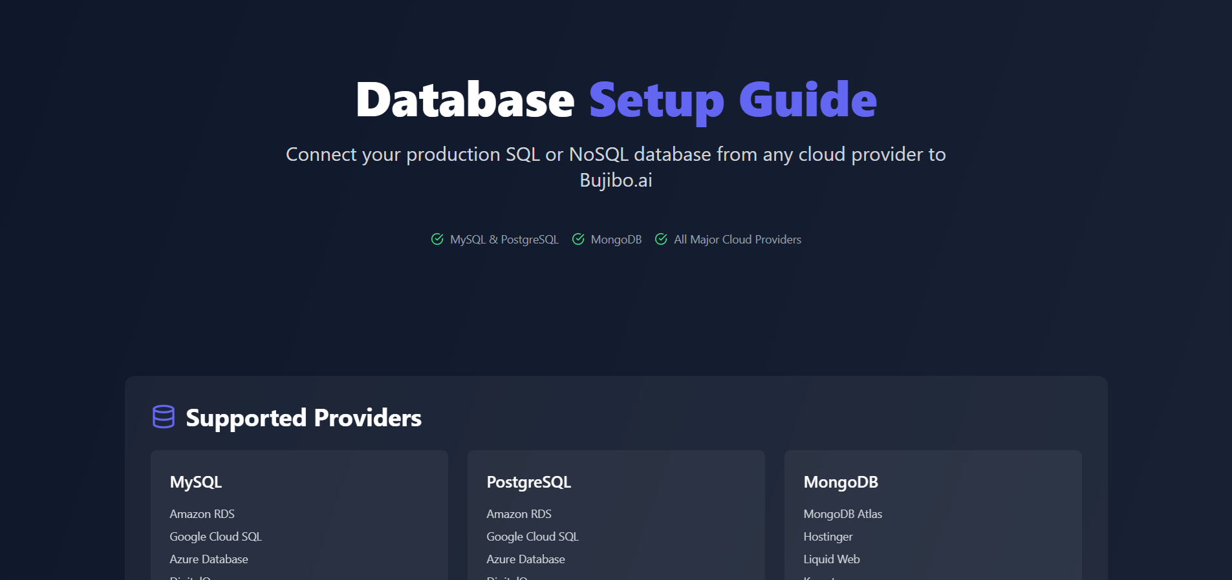Image resolution: width=1232 pixels, height=580 pixels.
Task: Select Google Cloud SQL in the MySQL card
Action: 215,537
